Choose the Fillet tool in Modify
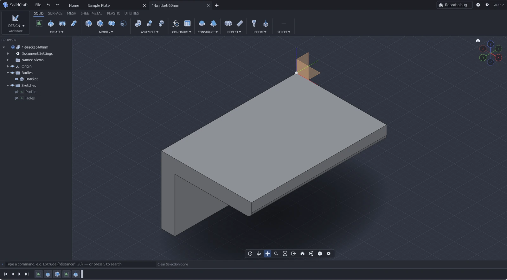The height and width of the screenshot is (280, 507). pyautogui.click(x=89, y=23)
